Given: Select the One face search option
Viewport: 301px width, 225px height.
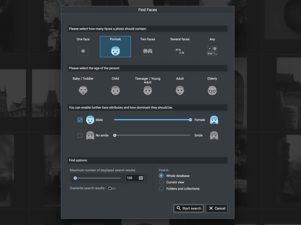Looking at the screenshot, I should point(83,51).
